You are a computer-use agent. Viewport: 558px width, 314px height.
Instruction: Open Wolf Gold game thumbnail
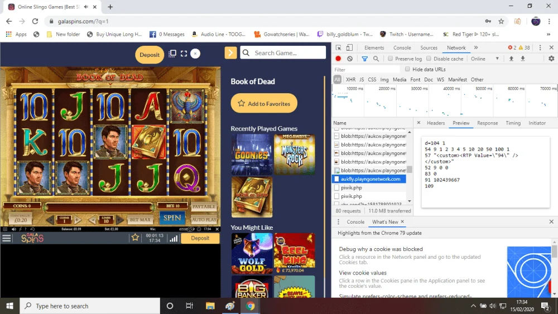tap(252, 253)
